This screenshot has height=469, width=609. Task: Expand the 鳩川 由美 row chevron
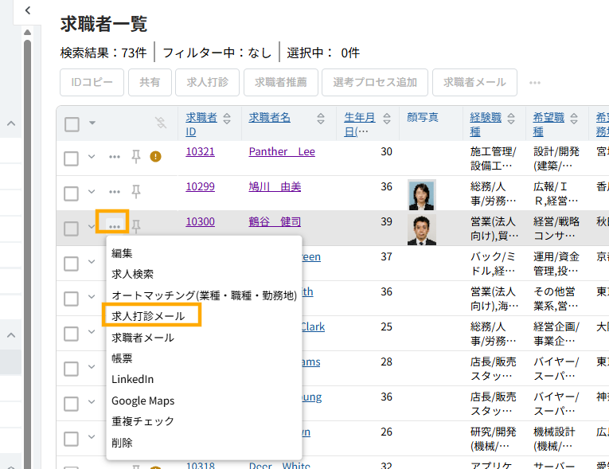pyautogui.click(x=92, y=192)
